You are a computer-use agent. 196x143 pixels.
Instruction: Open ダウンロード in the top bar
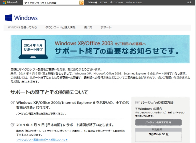coord(116,3)
